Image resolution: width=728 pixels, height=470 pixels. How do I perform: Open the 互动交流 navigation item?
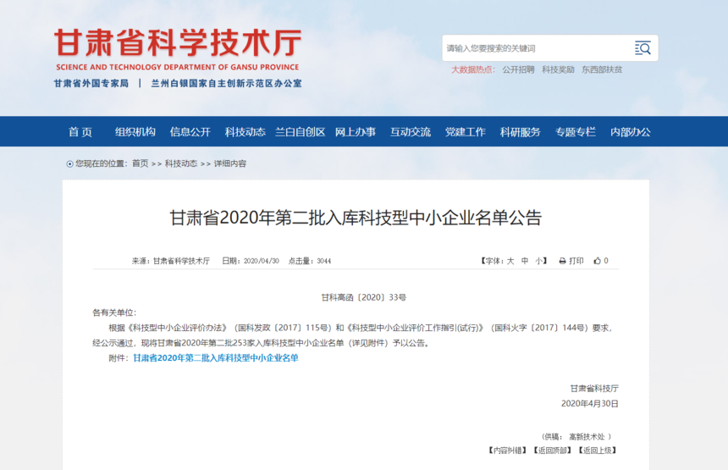411,132
